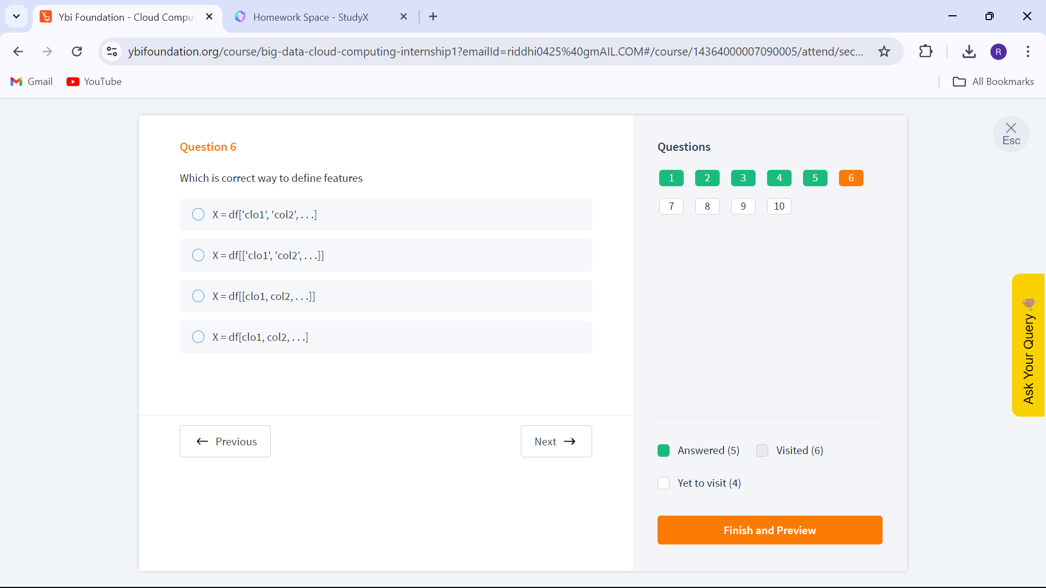Click the address bar URL
Screen dimensions: 1046x588
tap(496, 51)
